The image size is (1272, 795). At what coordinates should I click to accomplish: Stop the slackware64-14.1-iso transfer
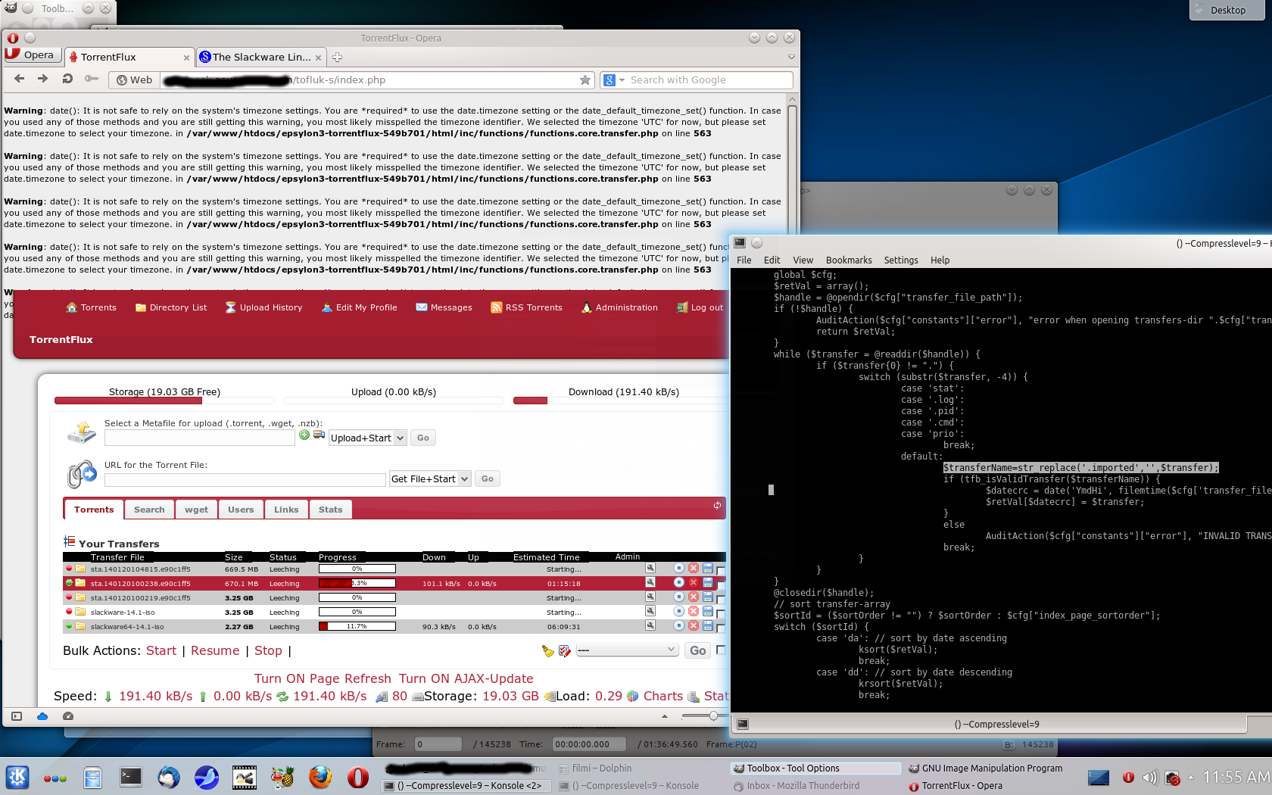(678, 625)
